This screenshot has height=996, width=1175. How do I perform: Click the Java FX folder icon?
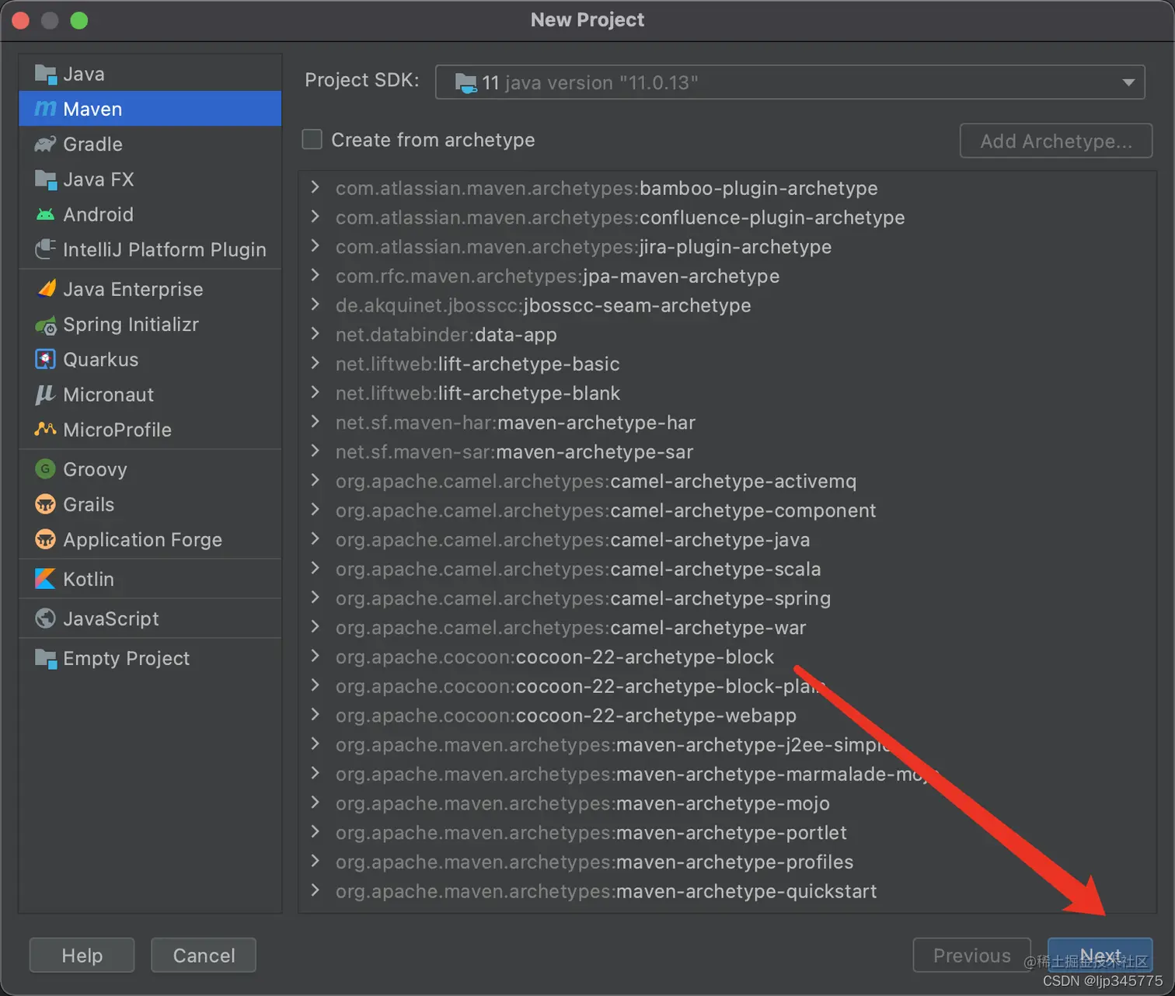tap(46, 179)
